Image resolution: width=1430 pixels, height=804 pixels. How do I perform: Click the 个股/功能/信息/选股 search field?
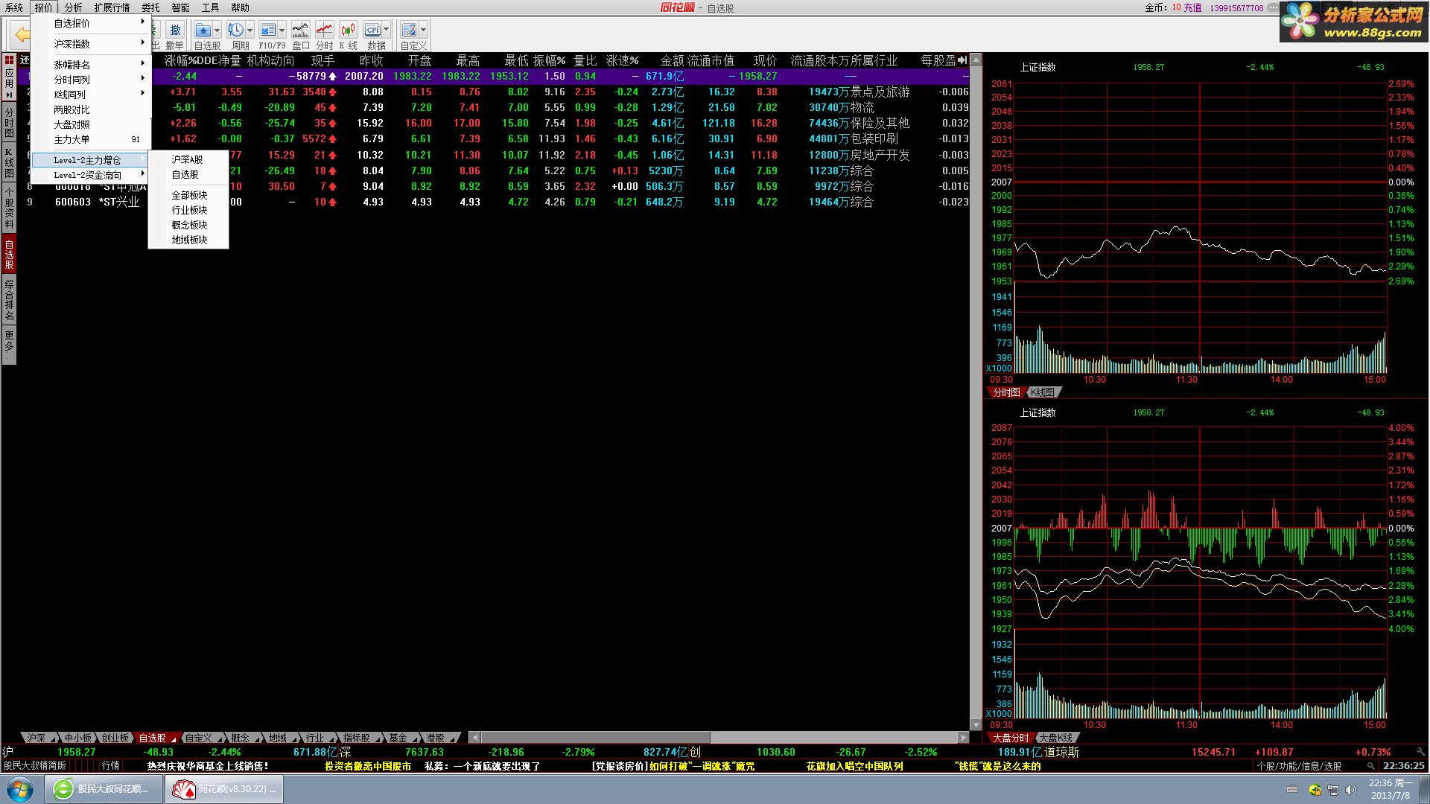click(x=1309, y=766)
